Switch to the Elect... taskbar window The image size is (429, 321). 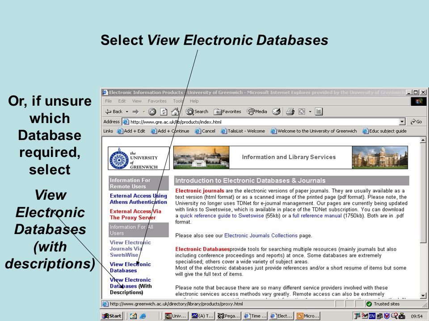281,316
